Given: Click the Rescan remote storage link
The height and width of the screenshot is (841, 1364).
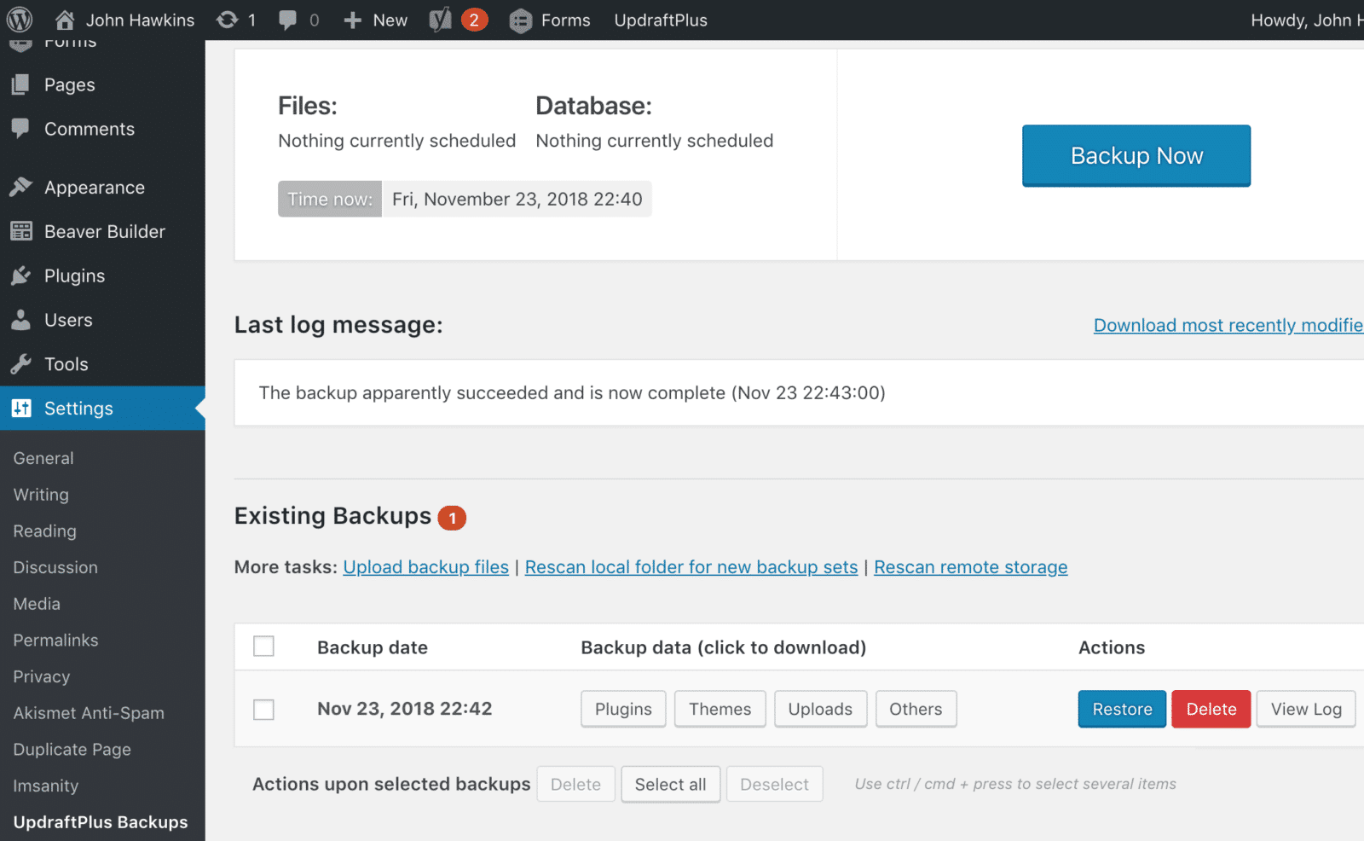Looking at the screenshot, I should point(970,567).
